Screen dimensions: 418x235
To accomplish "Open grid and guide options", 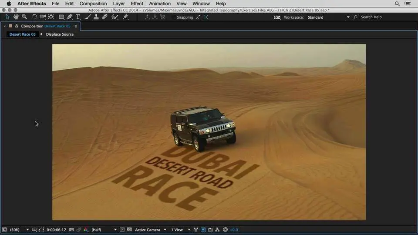I will tap(34, 230).
